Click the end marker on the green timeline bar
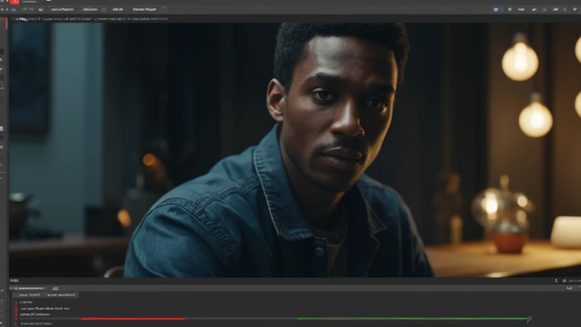 coord(529,318)
